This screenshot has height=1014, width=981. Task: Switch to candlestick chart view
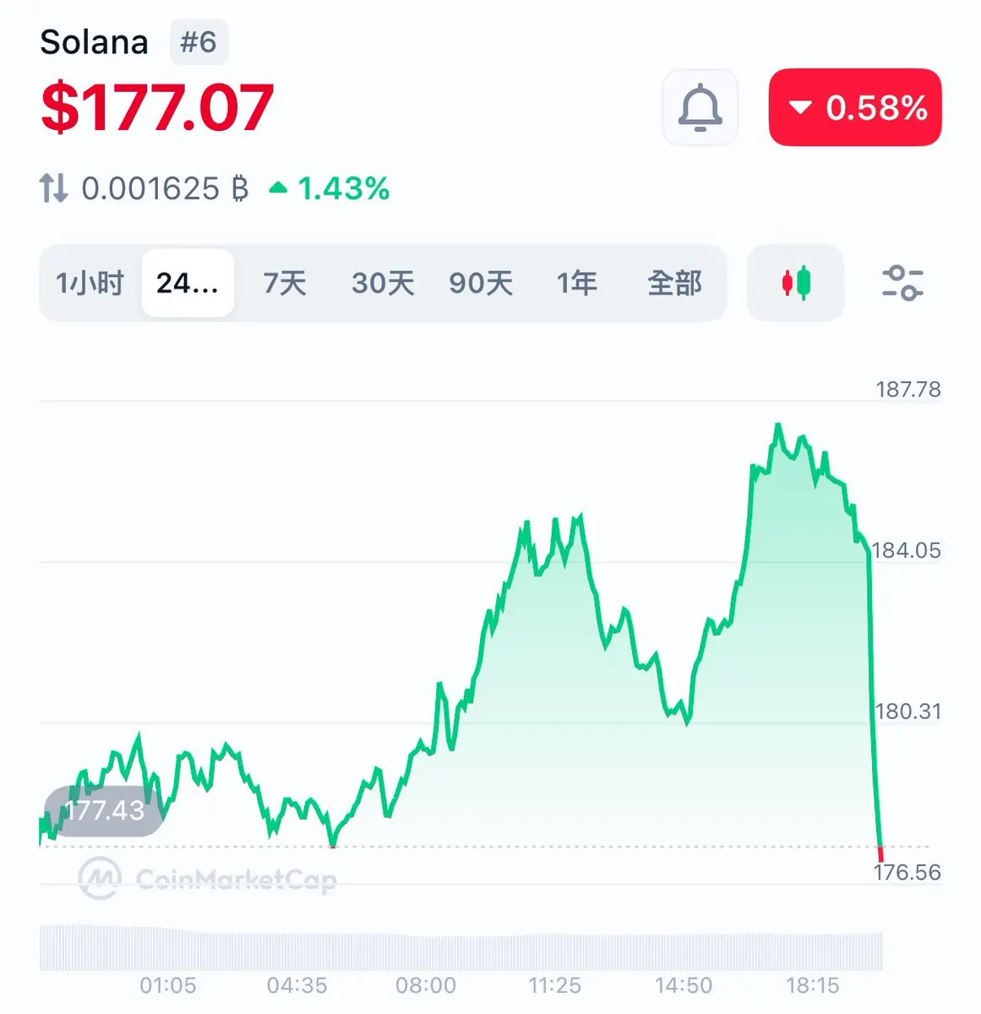tap(795, 282)
